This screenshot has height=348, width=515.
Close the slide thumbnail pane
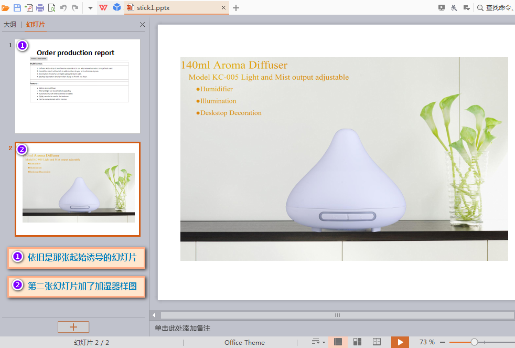[142, 24]
